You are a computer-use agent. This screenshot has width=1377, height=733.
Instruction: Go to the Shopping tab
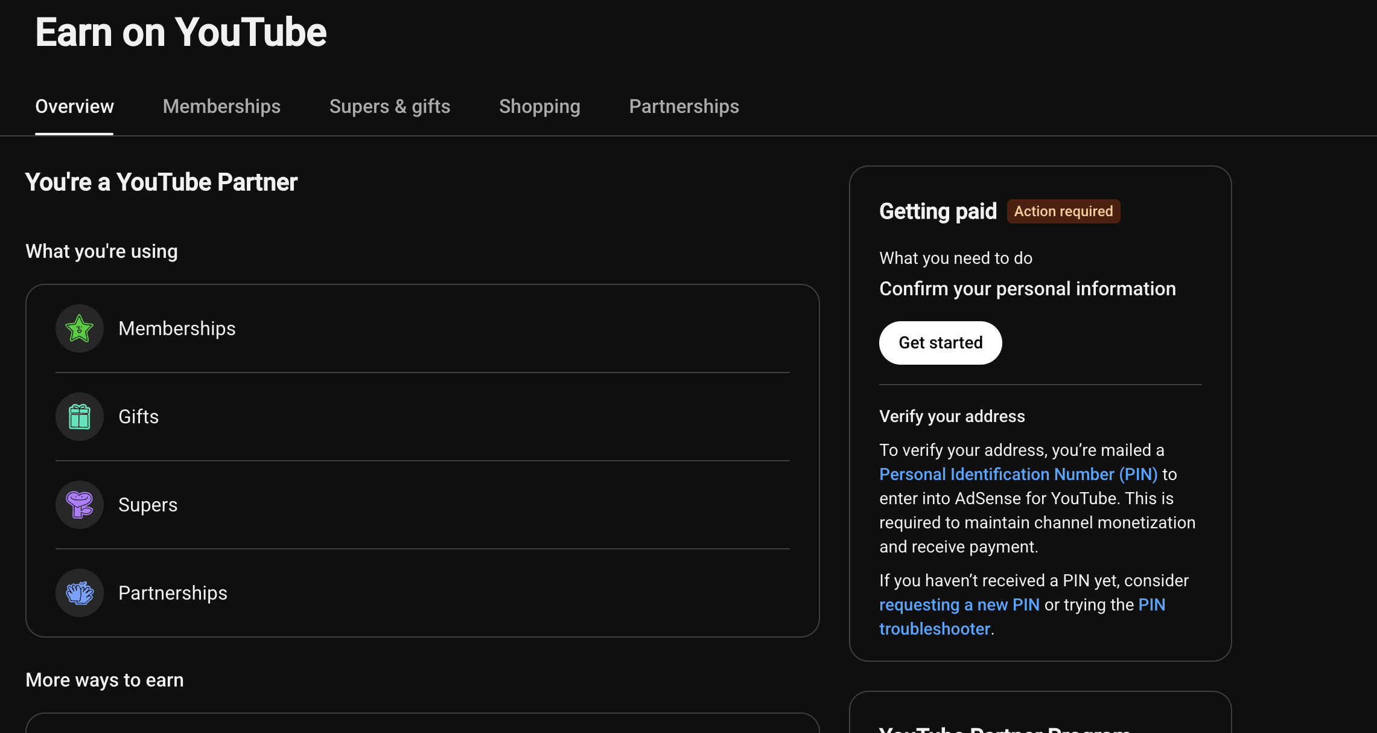539,106
